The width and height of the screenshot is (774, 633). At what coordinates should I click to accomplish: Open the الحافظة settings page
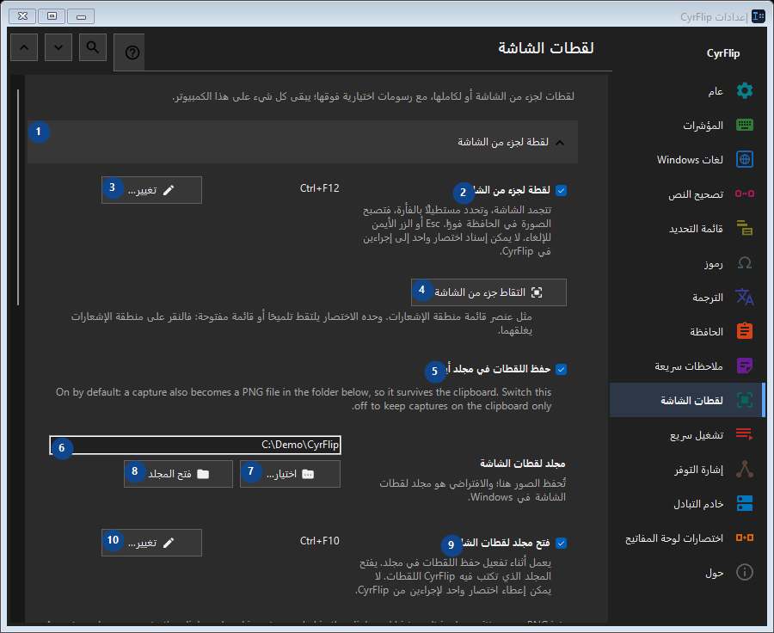687,331
